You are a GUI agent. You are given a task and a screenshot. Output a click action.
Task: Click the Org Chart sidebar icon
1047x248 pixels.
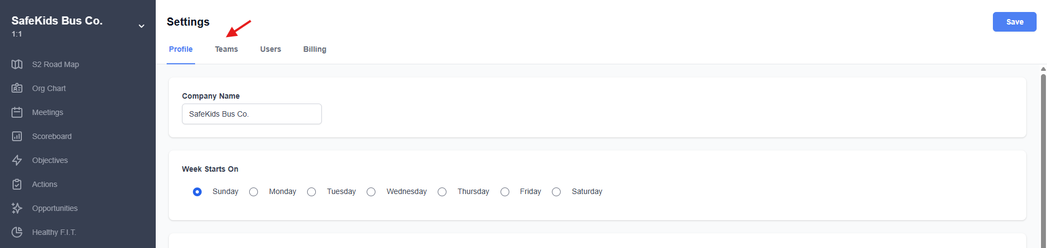(17, 88)
